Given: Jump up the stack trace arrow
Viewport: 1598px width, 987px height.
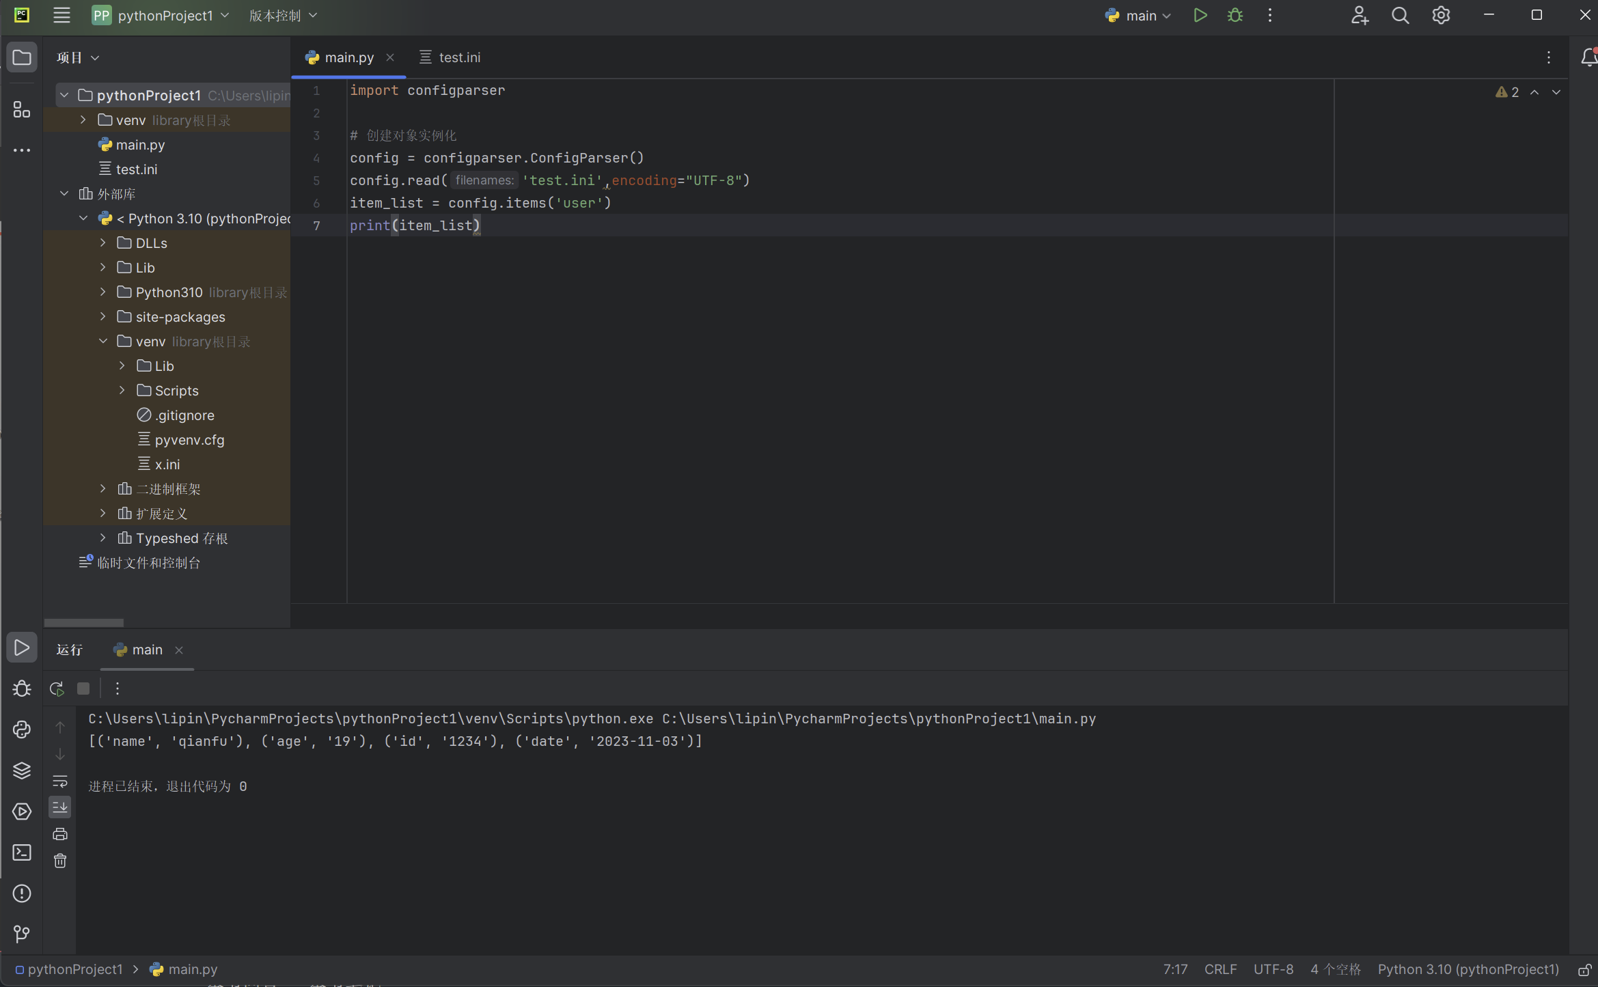Looking at the screenshot, I should [x=60, y=727].
